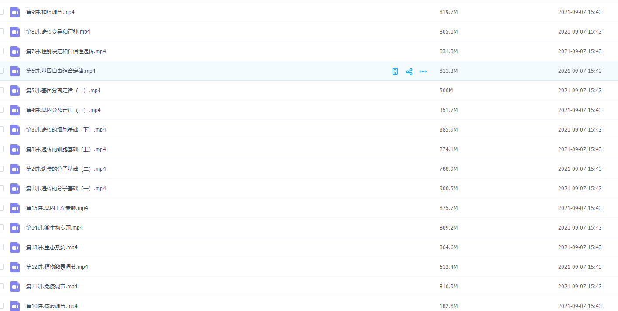Click the video icon beside 第15讲.基因工程专题.mp4
The height and width of the screenshot is (311, 618).
pos(15,208)
